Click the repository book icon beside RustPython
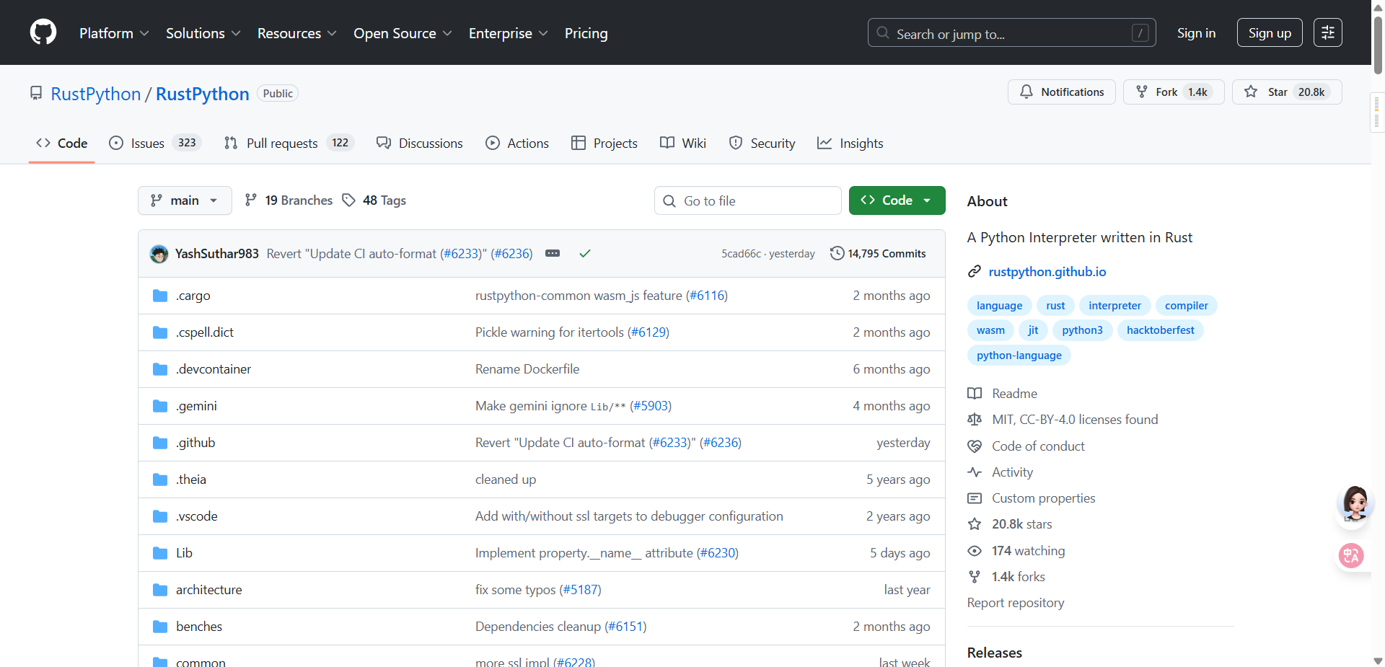Viewport: 1385px width, 667px height. [x=36, y=94]
